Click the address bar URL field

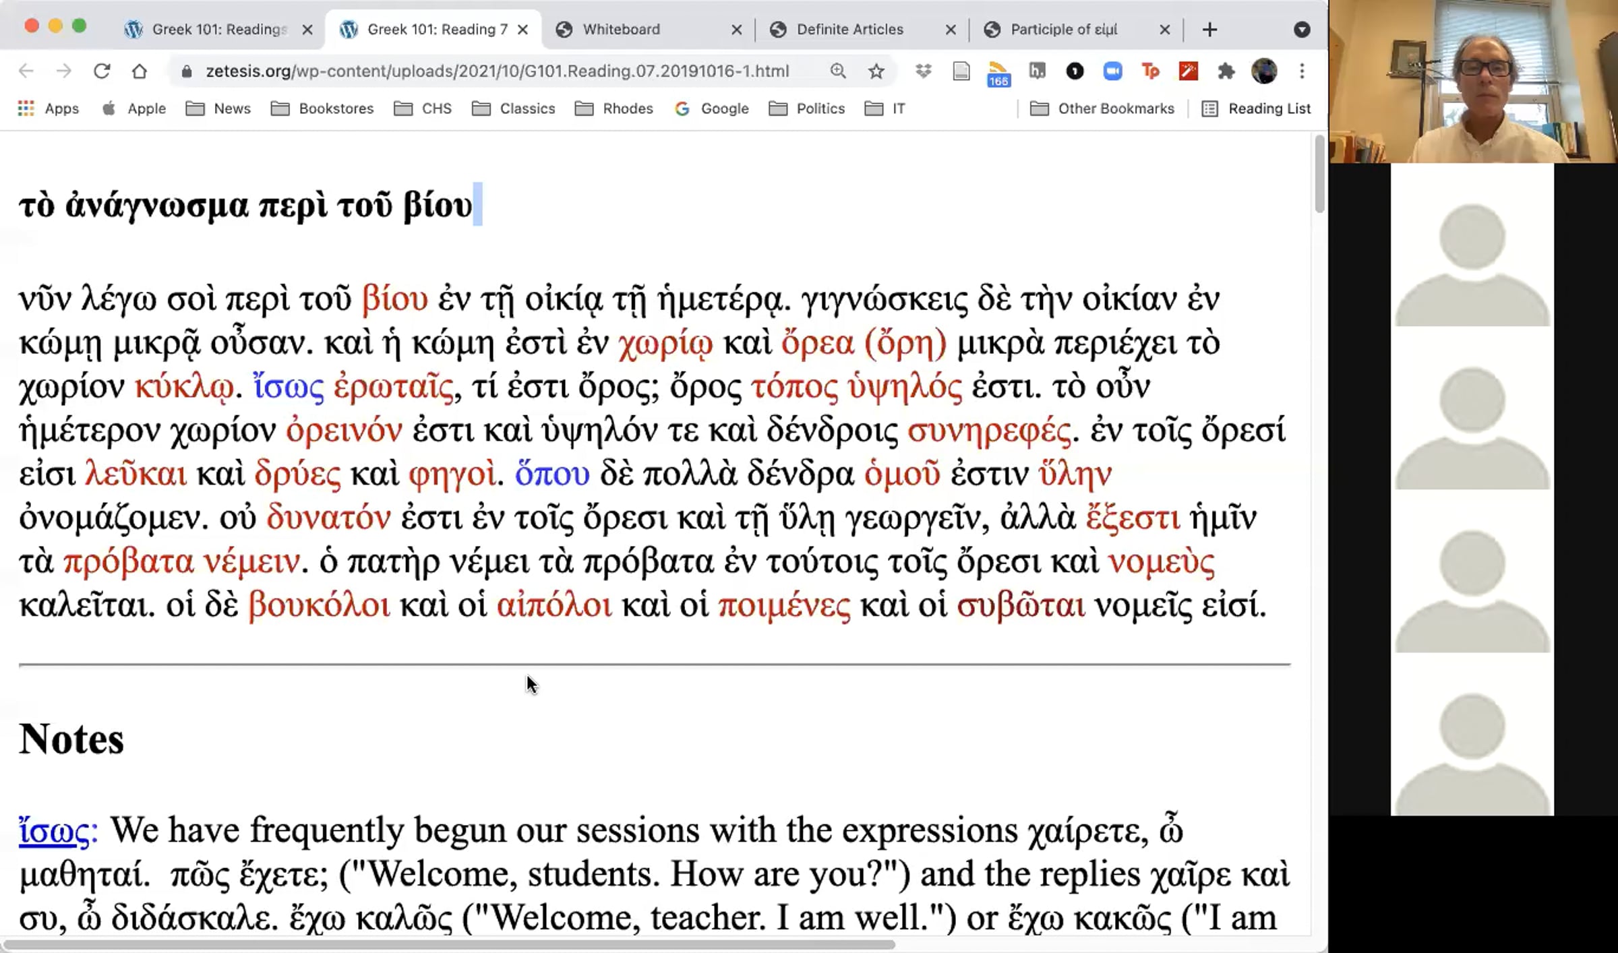pyautogui.click(x=497, y=71)
